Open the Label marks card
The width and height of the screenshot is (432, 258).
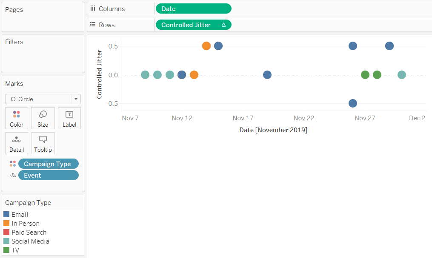coord(69,118)
